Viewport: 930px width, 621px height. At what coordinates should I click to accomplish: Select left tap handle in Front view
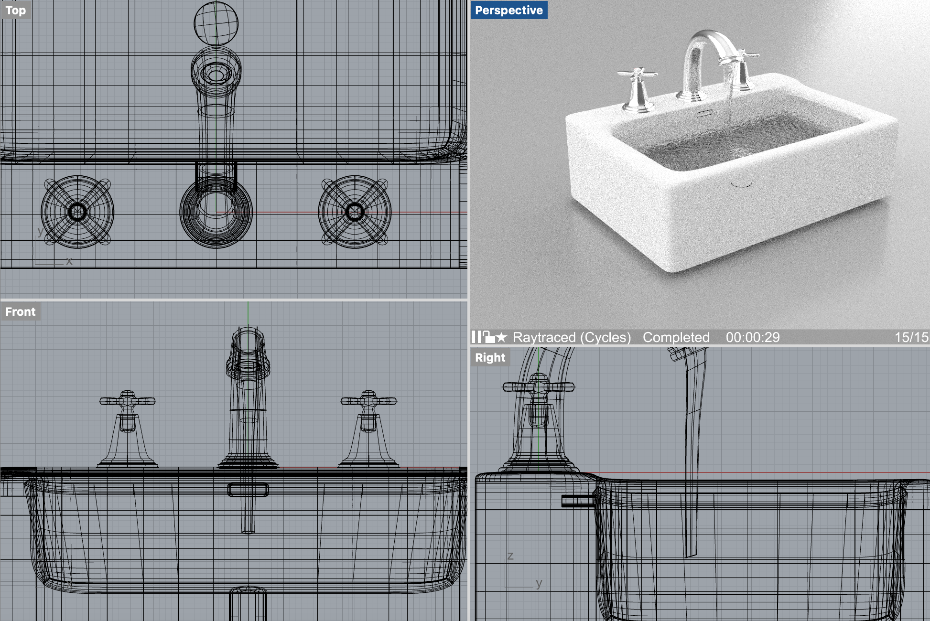[127, 401]
